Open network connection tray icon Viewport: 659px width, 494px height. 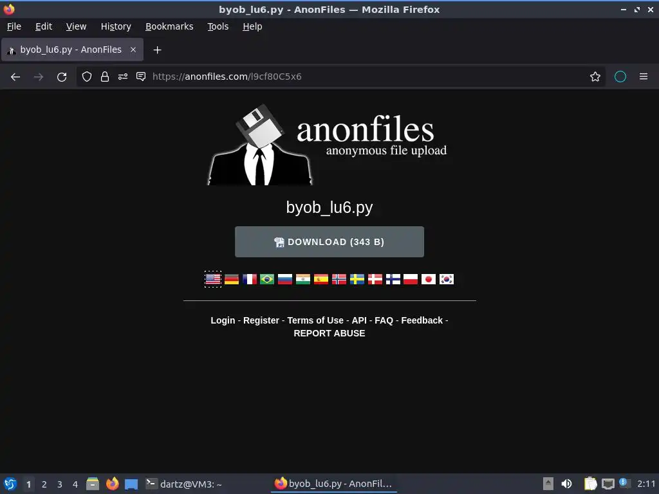click(608, 484)
